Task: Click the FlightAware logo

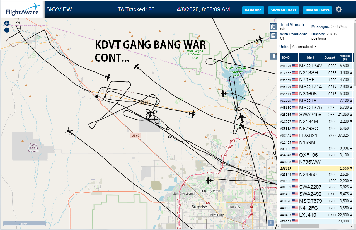Action: tap(23, 9)
